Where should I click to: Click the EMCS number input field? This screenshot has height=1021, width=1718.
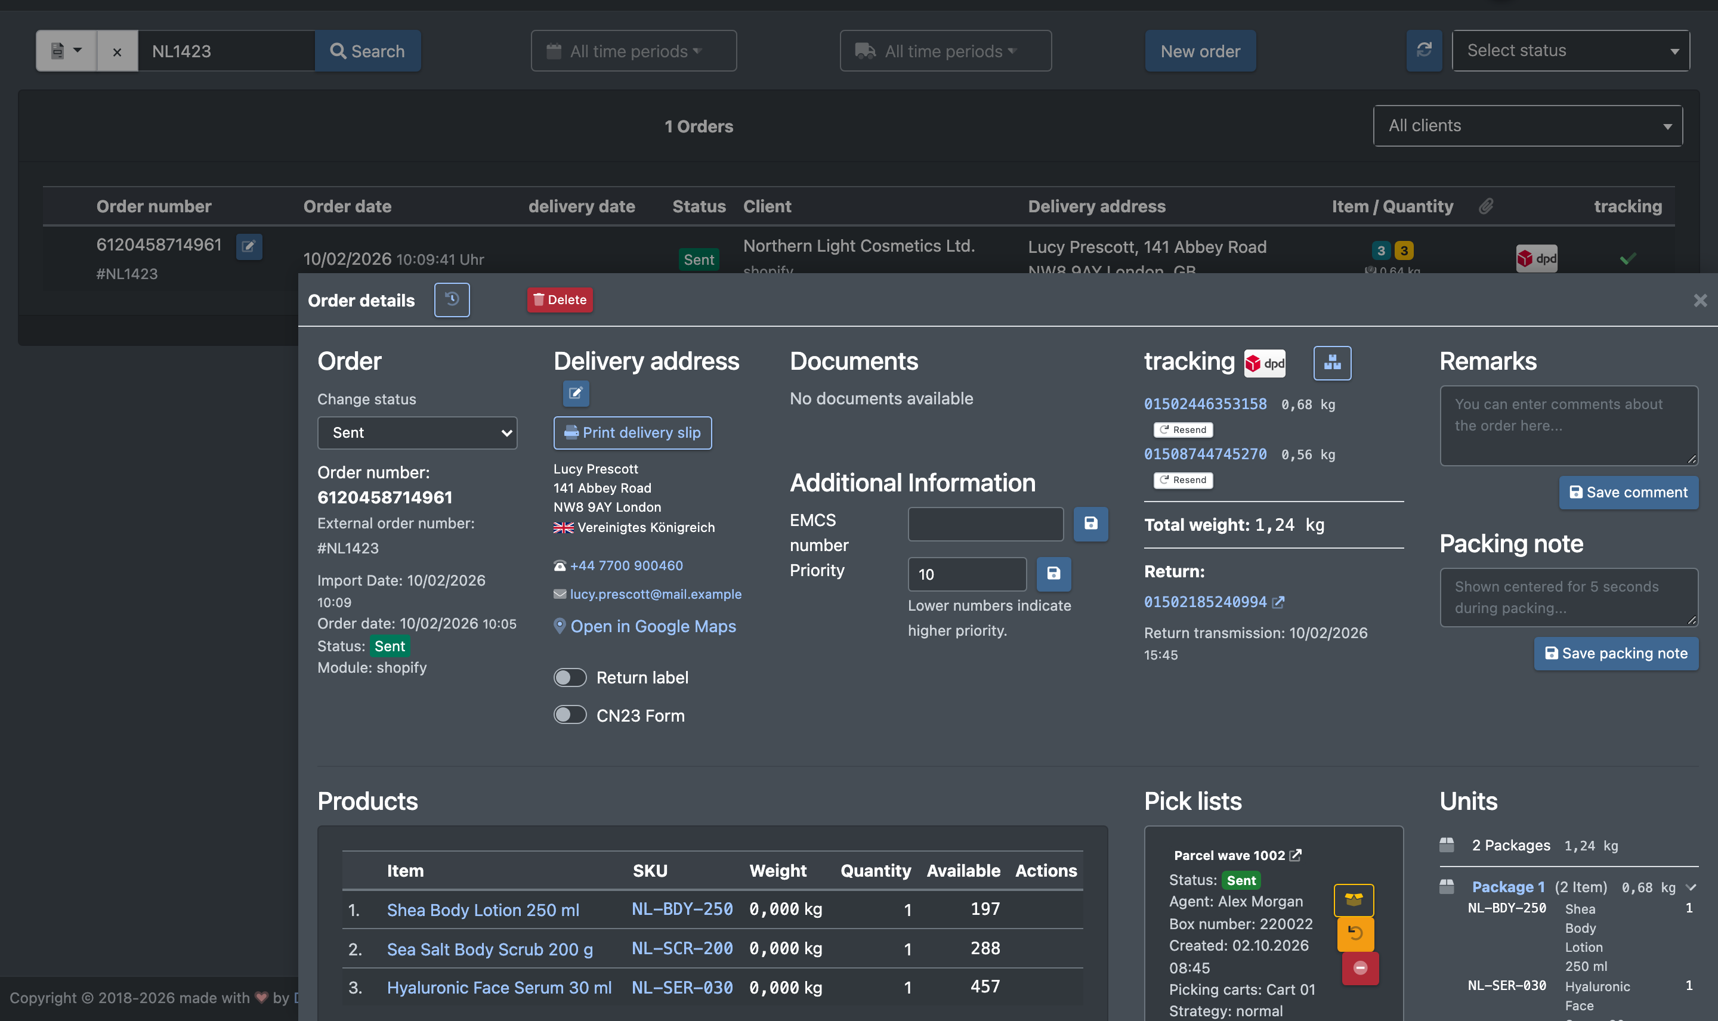tap(985, 524)
